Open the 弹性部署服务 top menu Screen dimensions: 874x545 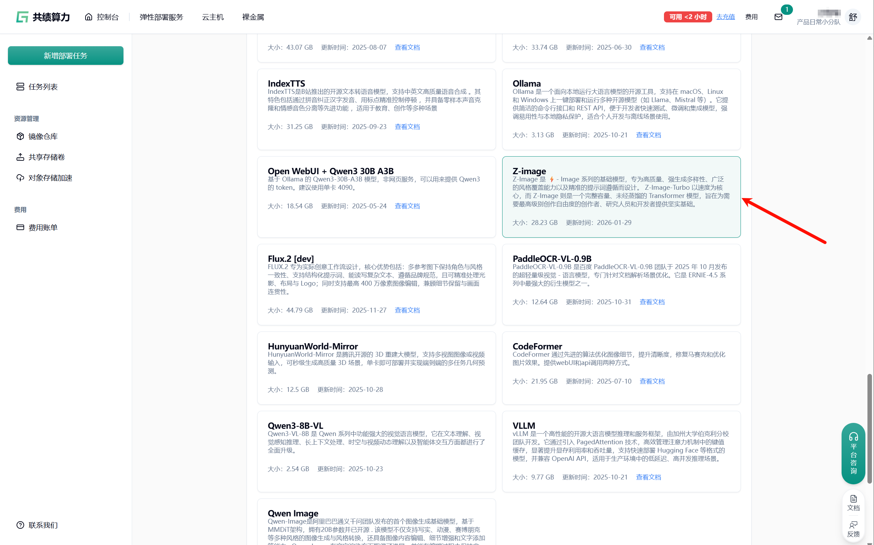[161, 17]
